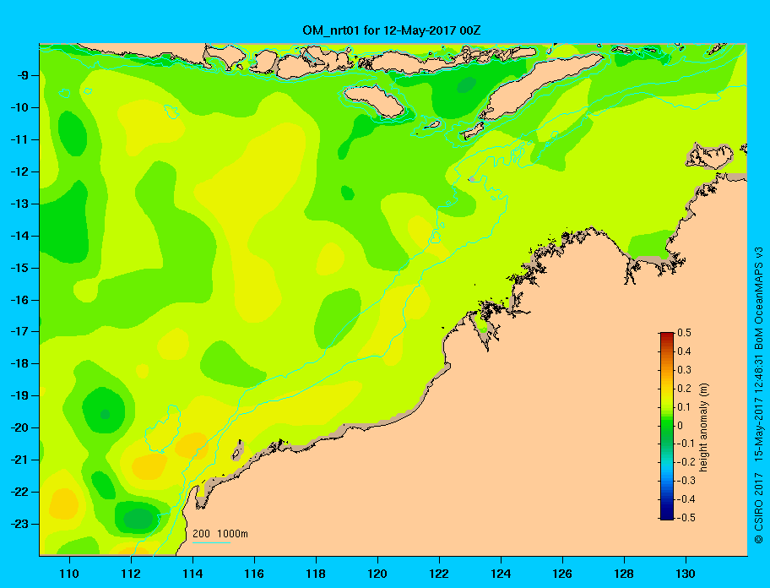
Task: Click longitude label "118" on the x-axis
Action: pos(316,574)
